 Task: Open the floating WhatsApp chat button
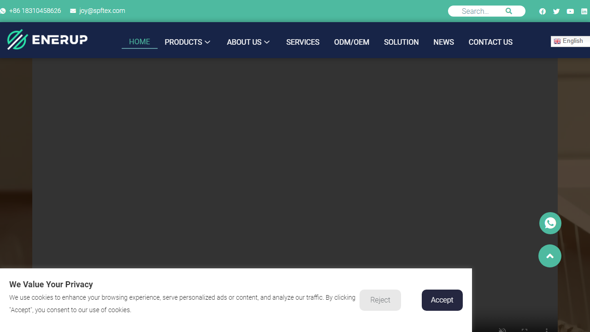(550, 223)
